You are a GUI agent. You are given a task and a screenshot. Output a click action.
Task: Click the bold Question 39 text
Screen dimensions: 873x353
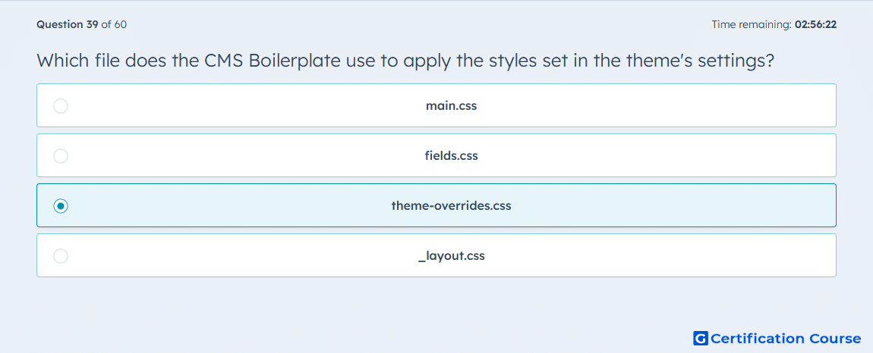[68, 24]
